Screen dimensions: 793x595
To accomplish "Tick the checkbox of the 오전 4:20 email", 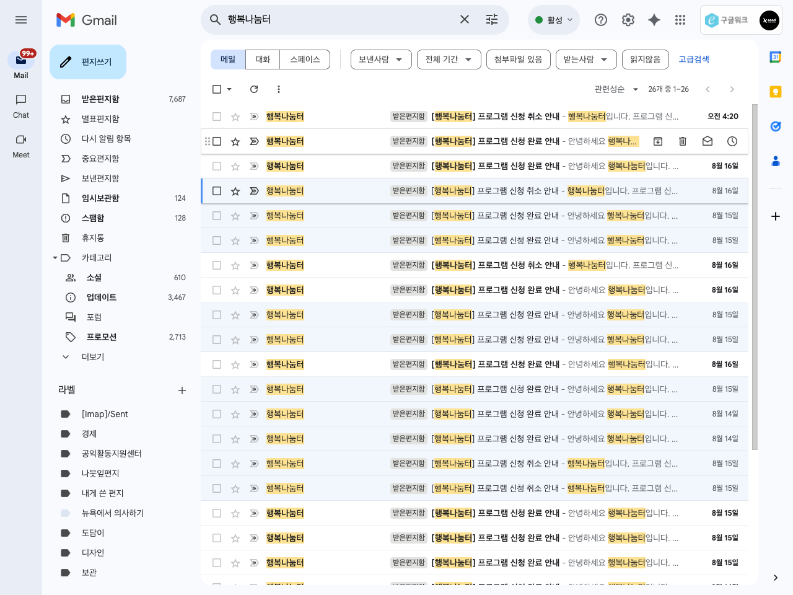I will point(217,117).
